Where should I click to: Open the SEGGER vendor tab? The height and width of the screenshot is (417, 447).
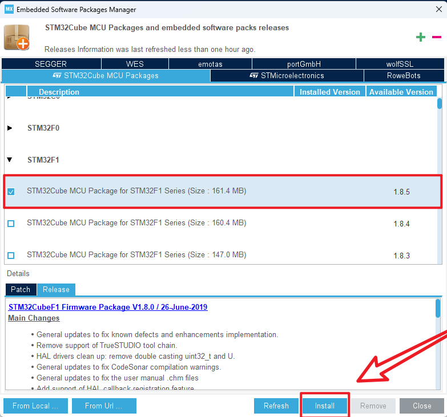[51, 64]
